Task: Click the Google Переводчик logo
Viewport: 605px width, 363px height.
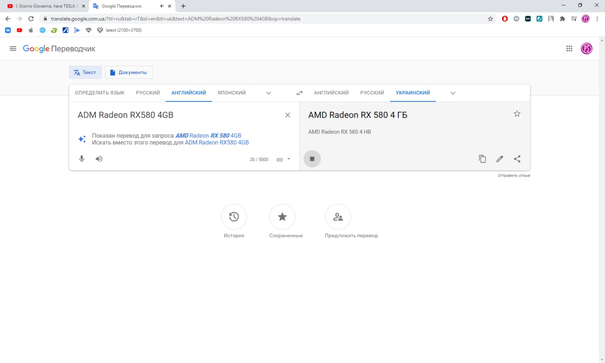Action: pos(59,49)
